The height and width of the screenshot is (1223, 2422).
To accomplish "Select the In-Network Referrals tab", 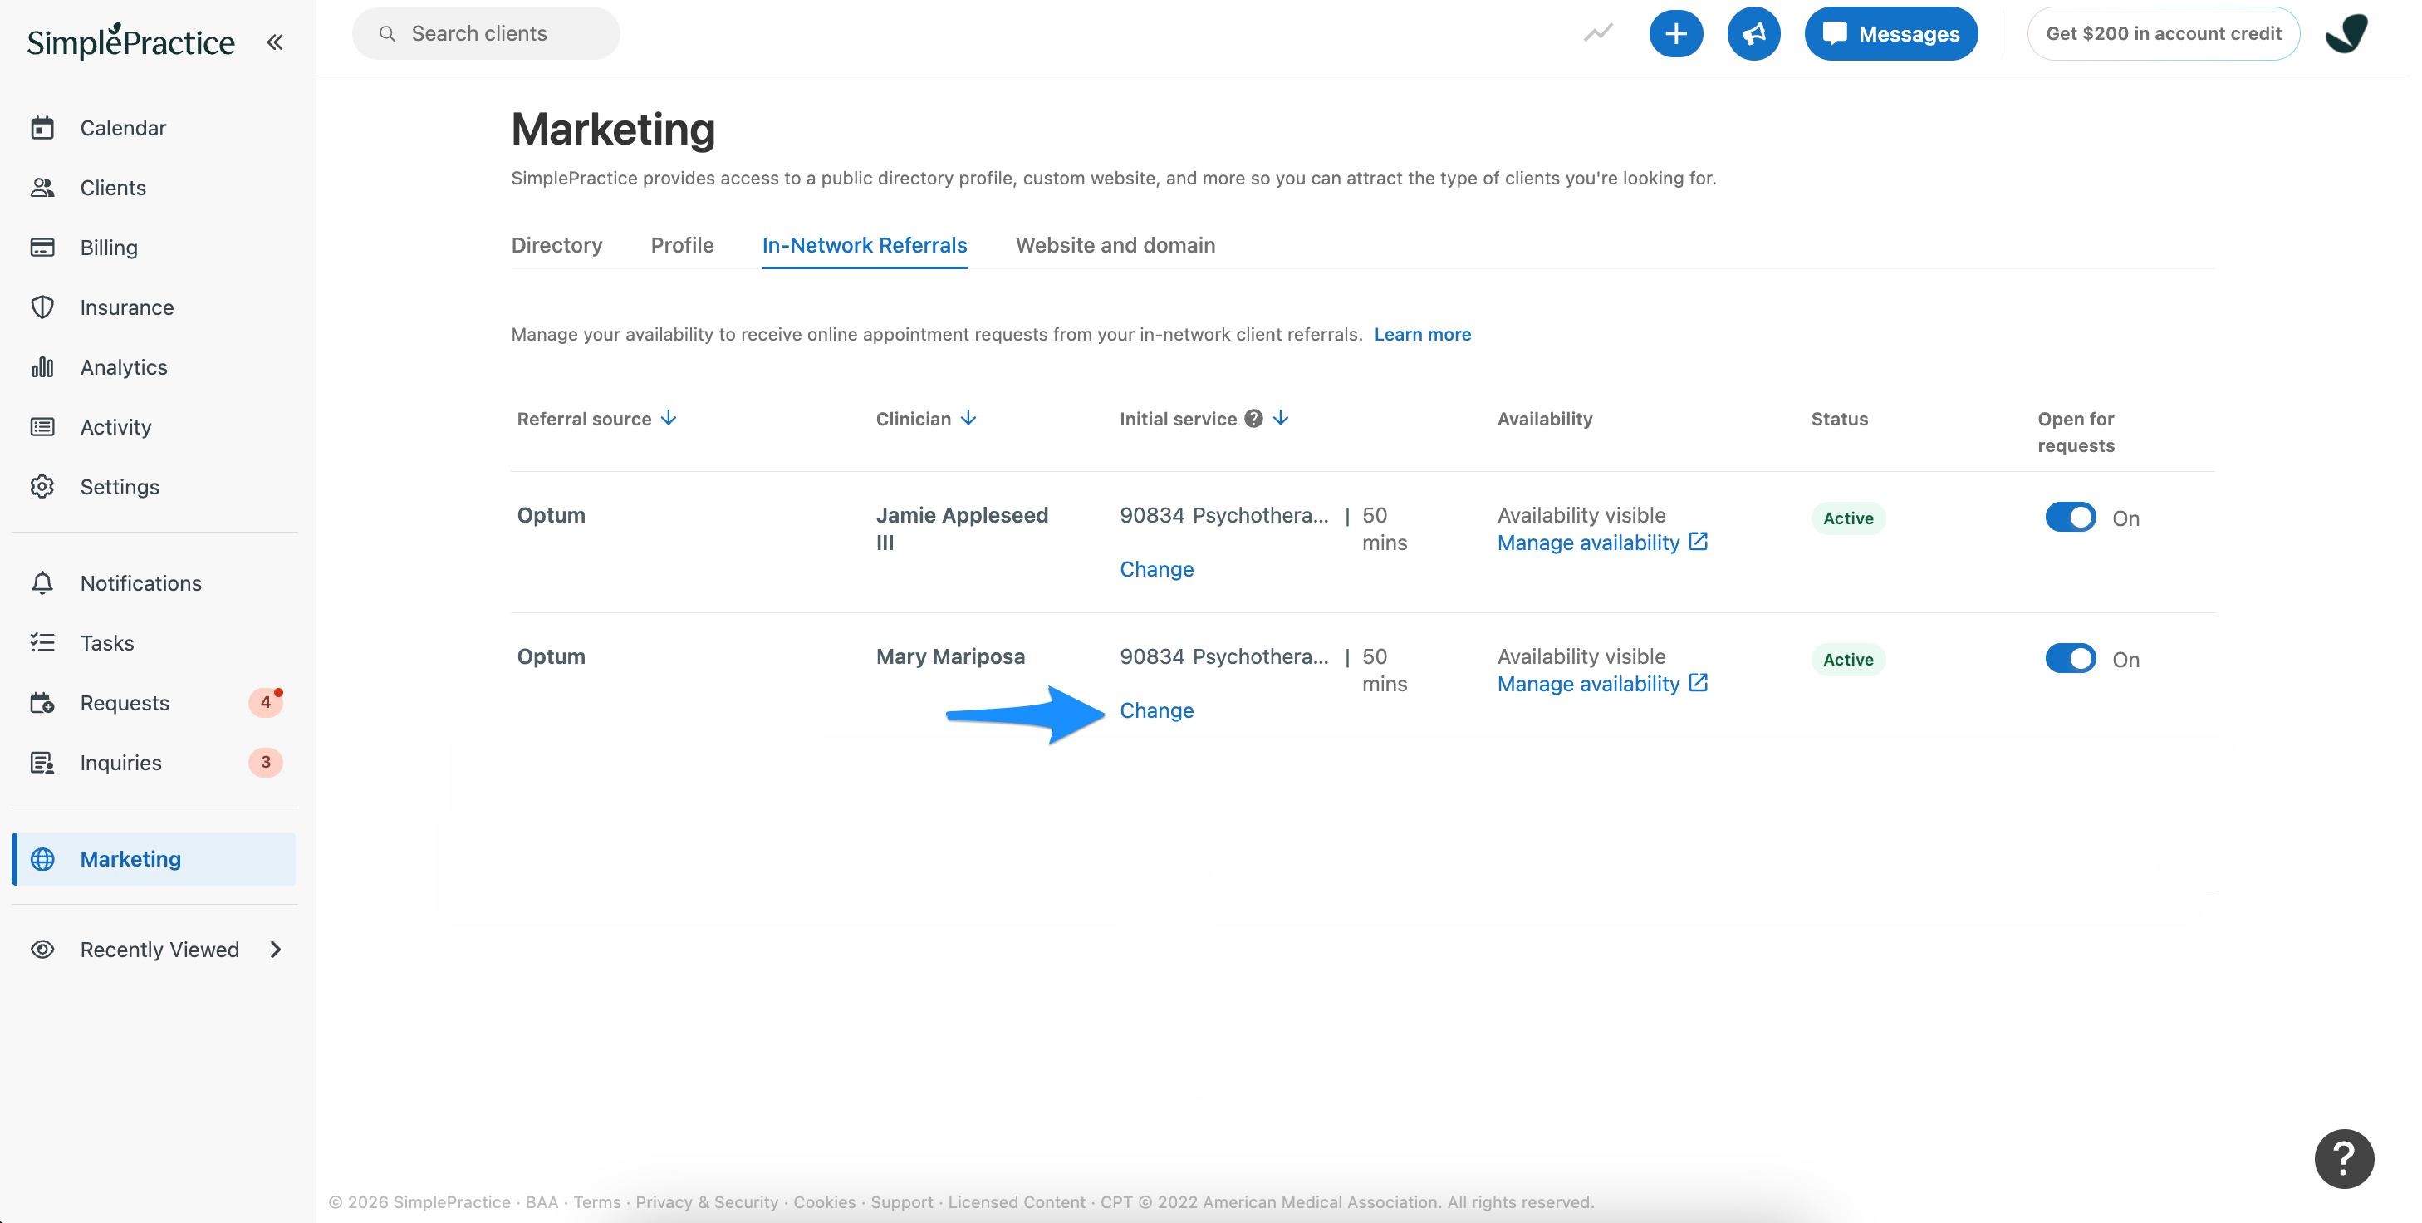I will tap(864, 246).
